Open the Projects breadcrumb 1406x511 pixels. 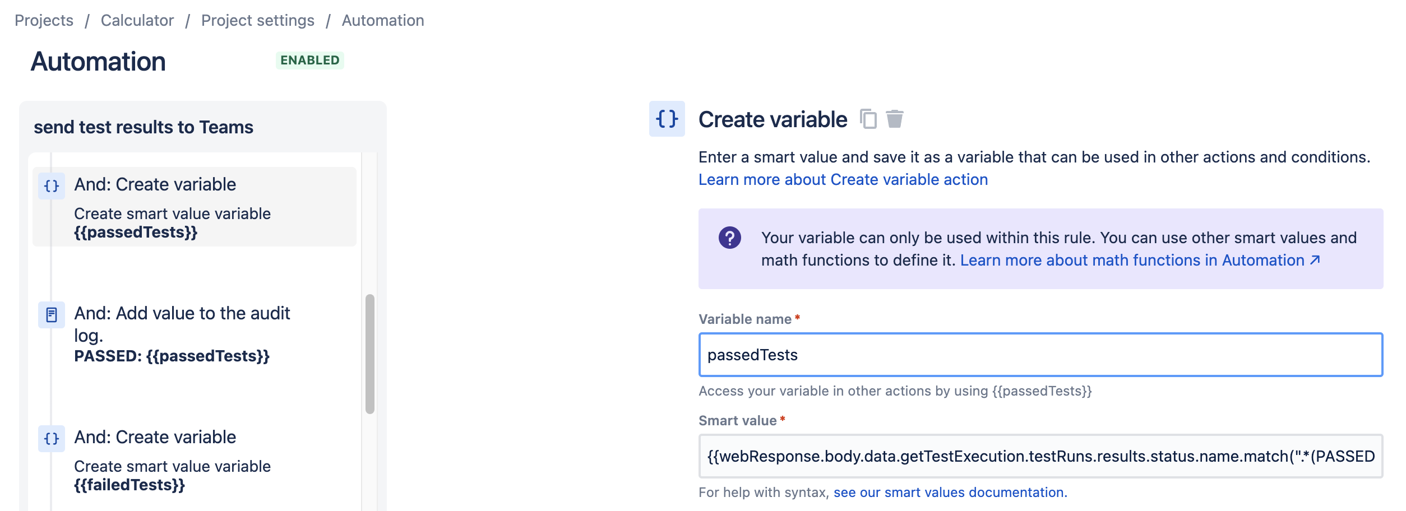point(44,20)
